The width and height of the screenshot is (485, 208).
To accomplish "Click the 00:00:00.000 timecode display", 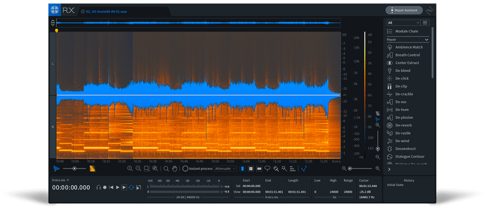I will pos(71,188).
